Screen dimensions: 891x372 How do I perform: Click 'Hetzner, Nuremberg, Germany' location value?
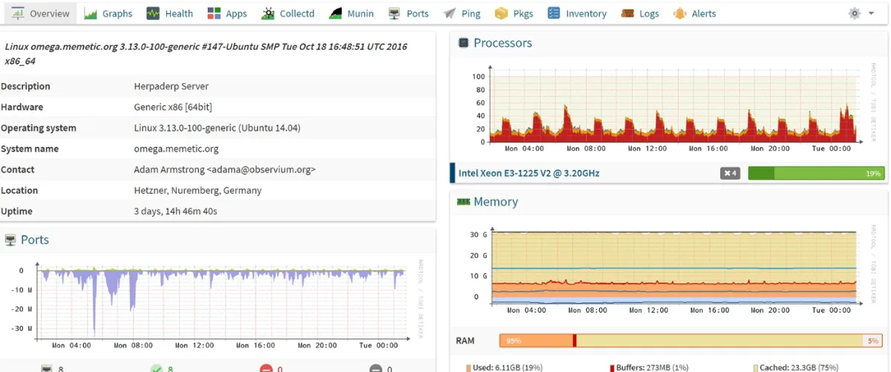tap(198, 190)
